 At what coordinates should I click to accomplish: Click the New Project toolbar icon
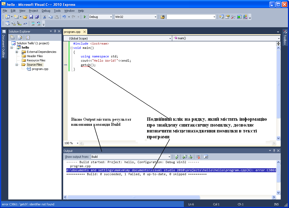pyautogui.click(x=7, y=17)
